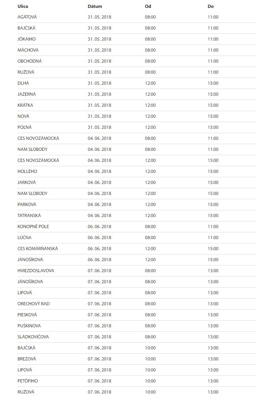Viewport: 256px width, 412px height.
Task: Select the TATRANSKÁ street row
Action: [x=136, y=216]
